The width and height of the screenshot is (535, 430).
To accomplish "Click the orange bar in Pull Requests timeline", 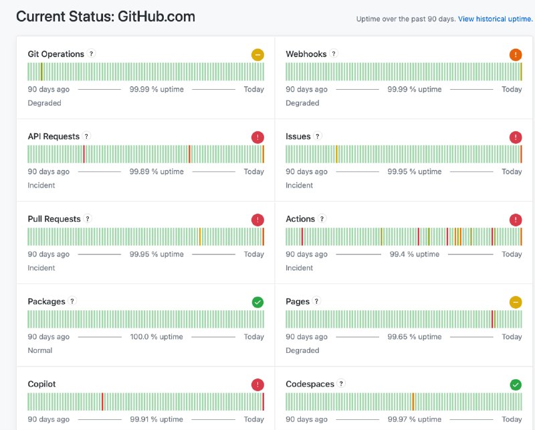I will coord(200,236).
